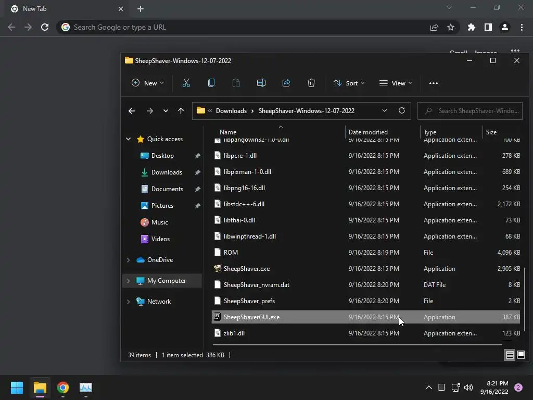
Task: Click the Cut scissors icon in Explorer toolbar
Action: coord(186,83)
